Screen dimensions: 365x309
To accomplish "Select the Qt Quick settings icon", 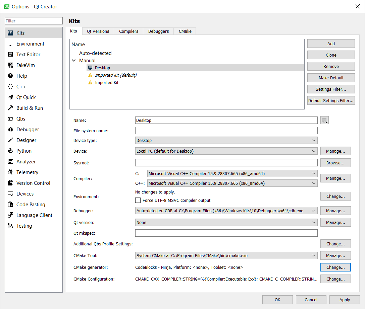I will click(x=10, y=97).
